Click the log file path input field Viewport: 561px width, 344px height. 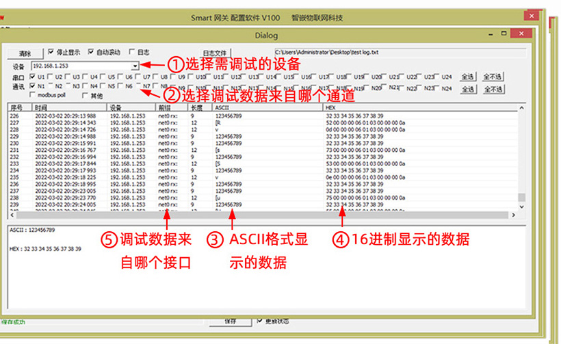pos(397,51)
